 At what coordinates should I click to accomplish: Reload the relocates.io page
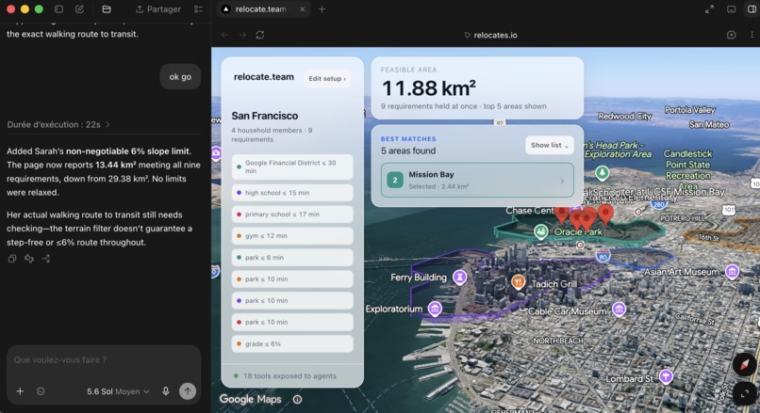tap(260, 35)
